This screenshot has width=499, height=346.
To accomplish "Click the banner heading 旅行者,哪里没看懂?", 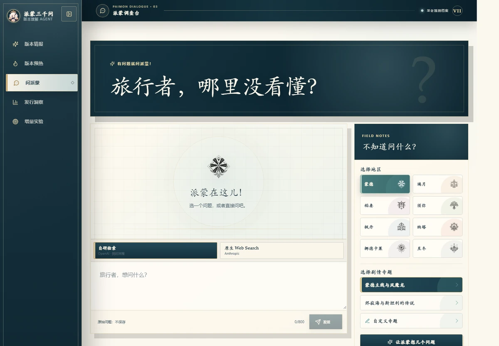I will coord(214,86).
